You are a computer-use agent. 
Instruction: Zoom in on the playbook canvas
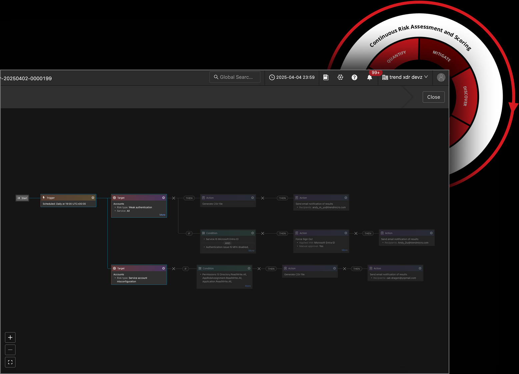(10, 337)
